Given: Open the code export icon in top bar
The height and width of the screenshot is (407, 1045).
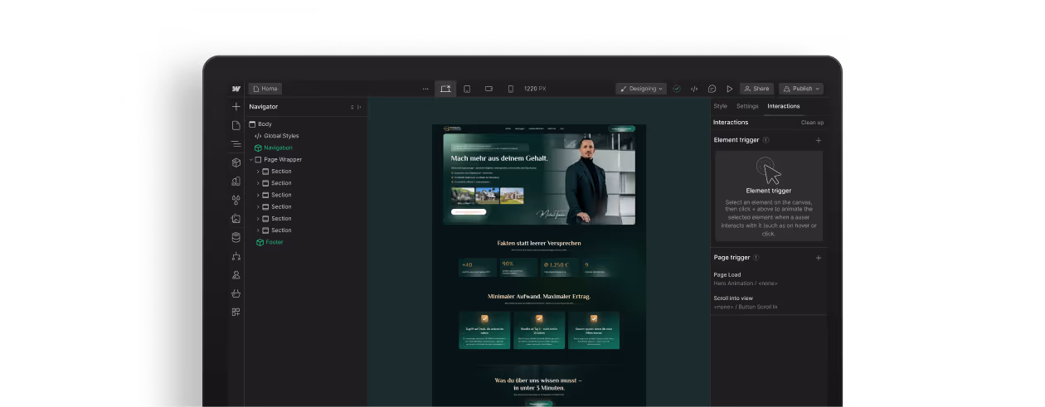Looking at the screenshot, I should [x=694, y=89].
